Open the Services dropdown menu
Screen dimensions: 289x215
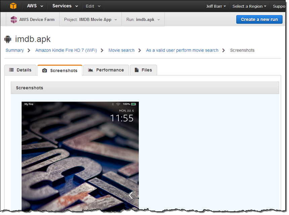coord(65,6)
